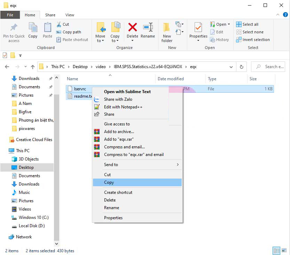Screen dimensions: 290x255
Task: Switch to the View ribbon tab
Action: (70, 15)
